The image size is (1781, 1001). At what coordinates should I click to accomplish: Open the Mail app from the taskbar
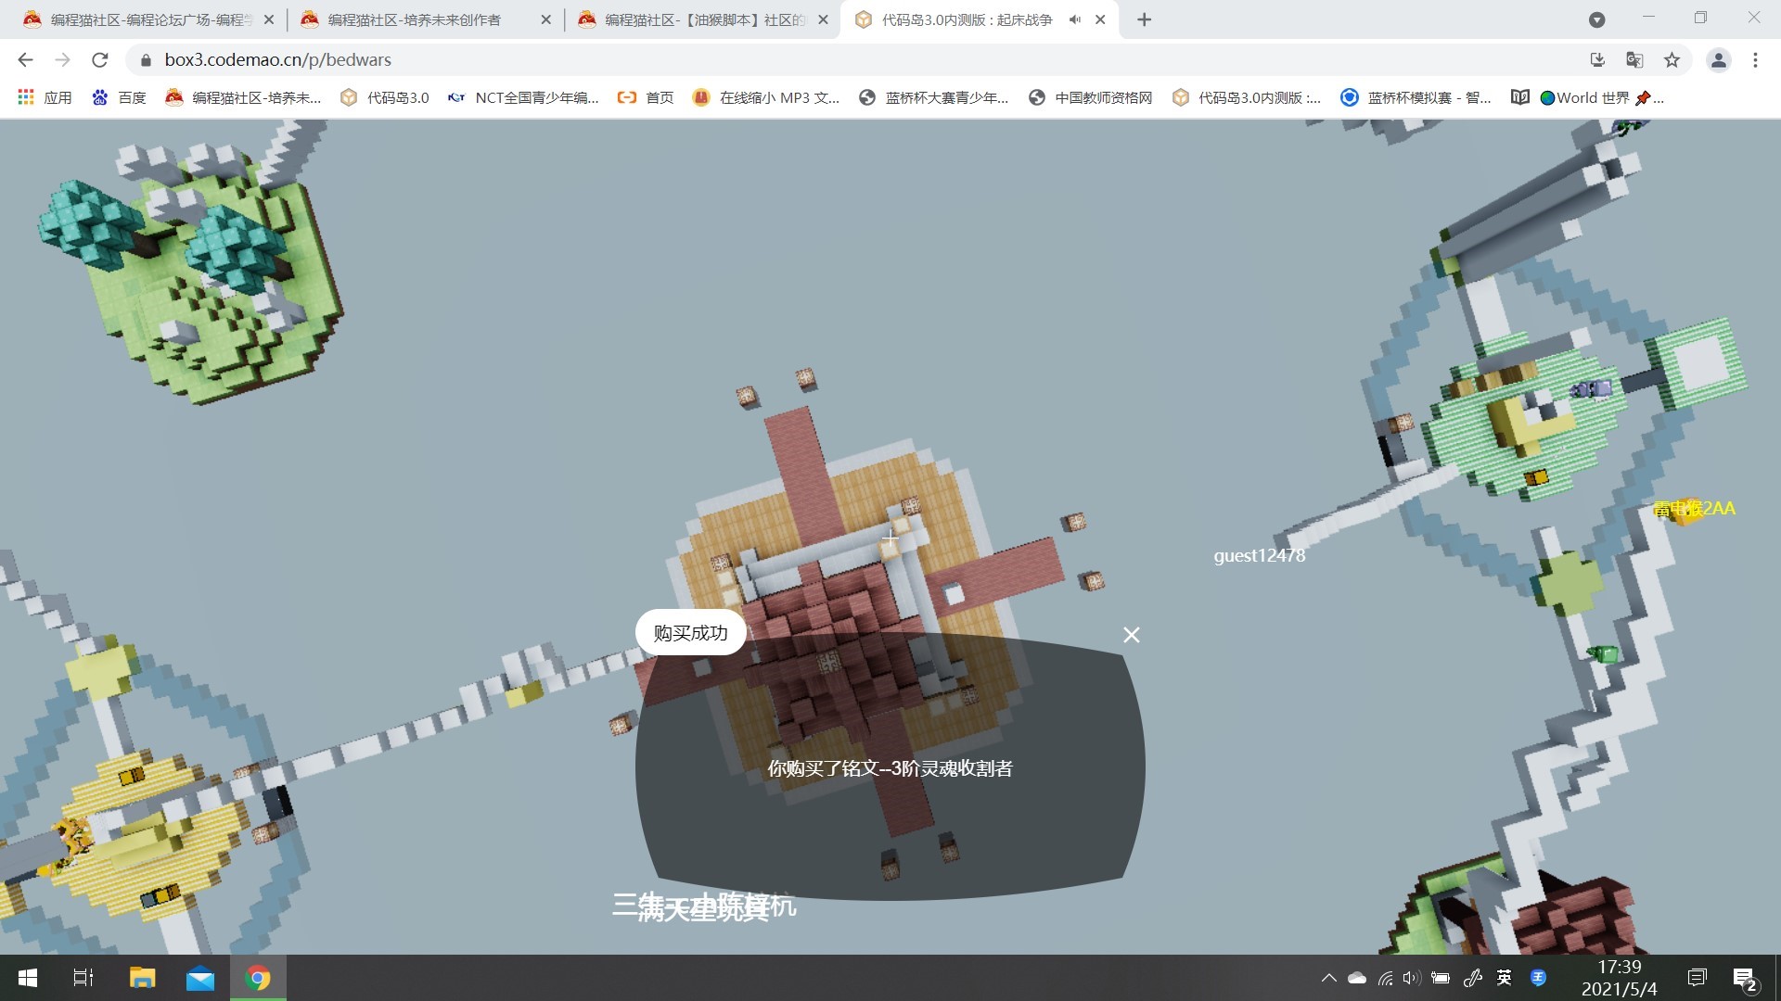[199, 978]
